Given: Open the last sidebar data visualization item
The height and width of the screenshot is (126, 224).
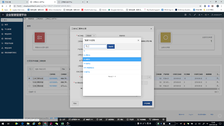Looking at the screenshot, I should pos(12,52).
